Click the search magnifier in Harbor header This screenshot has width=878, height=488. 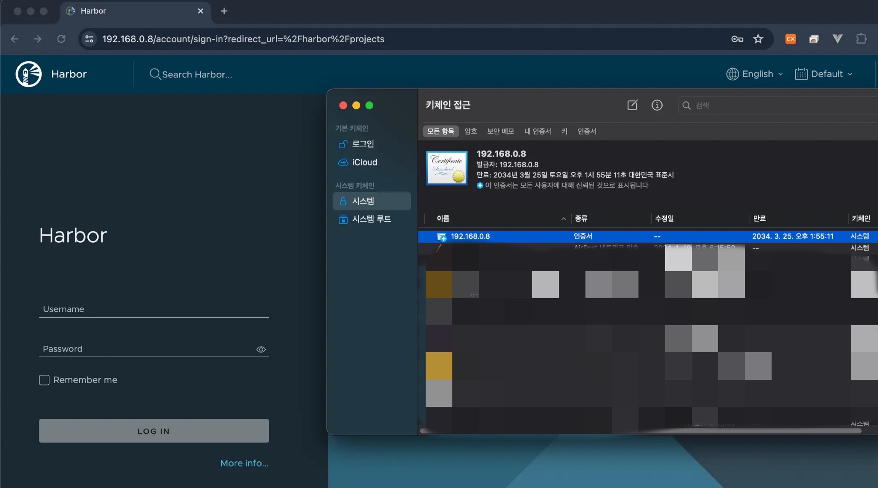point(154,74)
